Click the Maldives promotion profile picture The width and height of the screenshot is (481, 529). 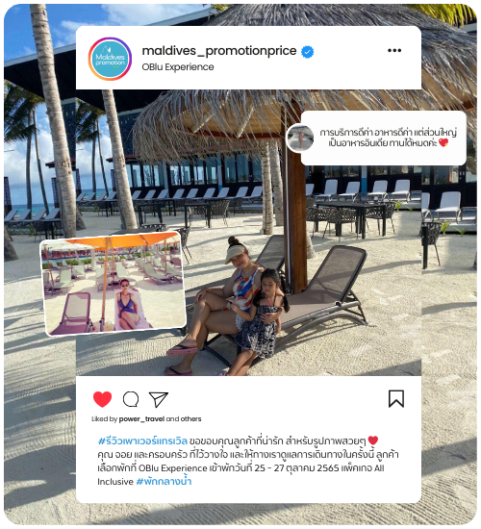pyautogui.click(x=110, y=59)
